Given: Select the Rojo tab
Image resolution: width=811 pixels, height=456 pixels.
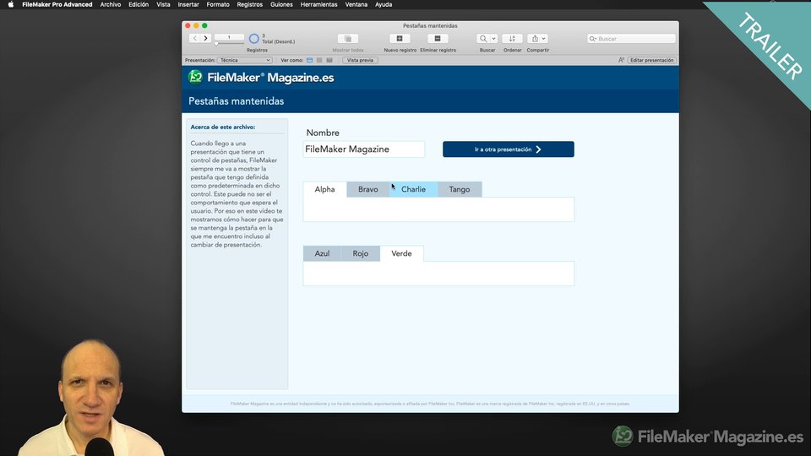Looking at the screenshot, I should 361,253.
